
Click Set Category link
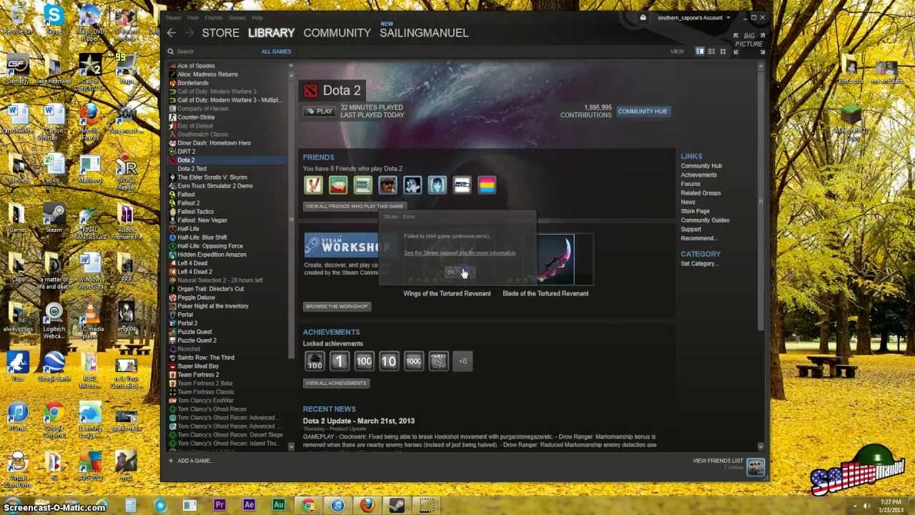[x=699, y=264]
